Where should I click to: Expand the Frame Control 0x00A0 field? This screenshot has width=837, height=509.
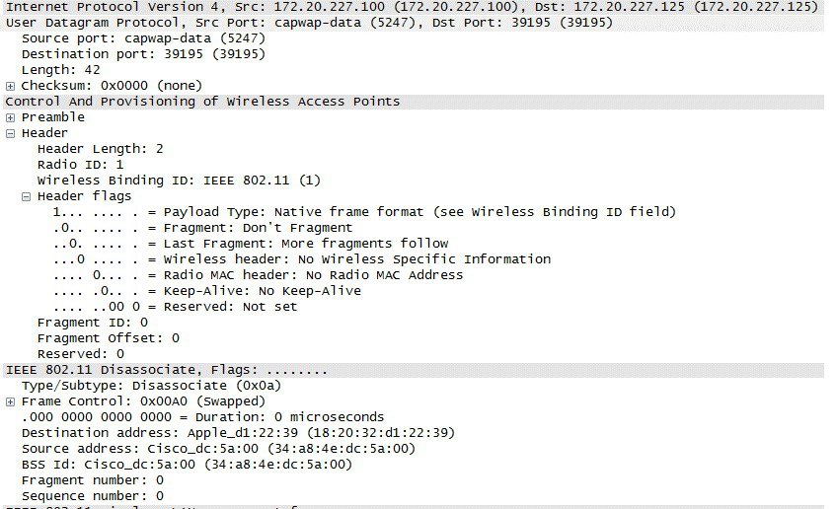click(10, 401)
